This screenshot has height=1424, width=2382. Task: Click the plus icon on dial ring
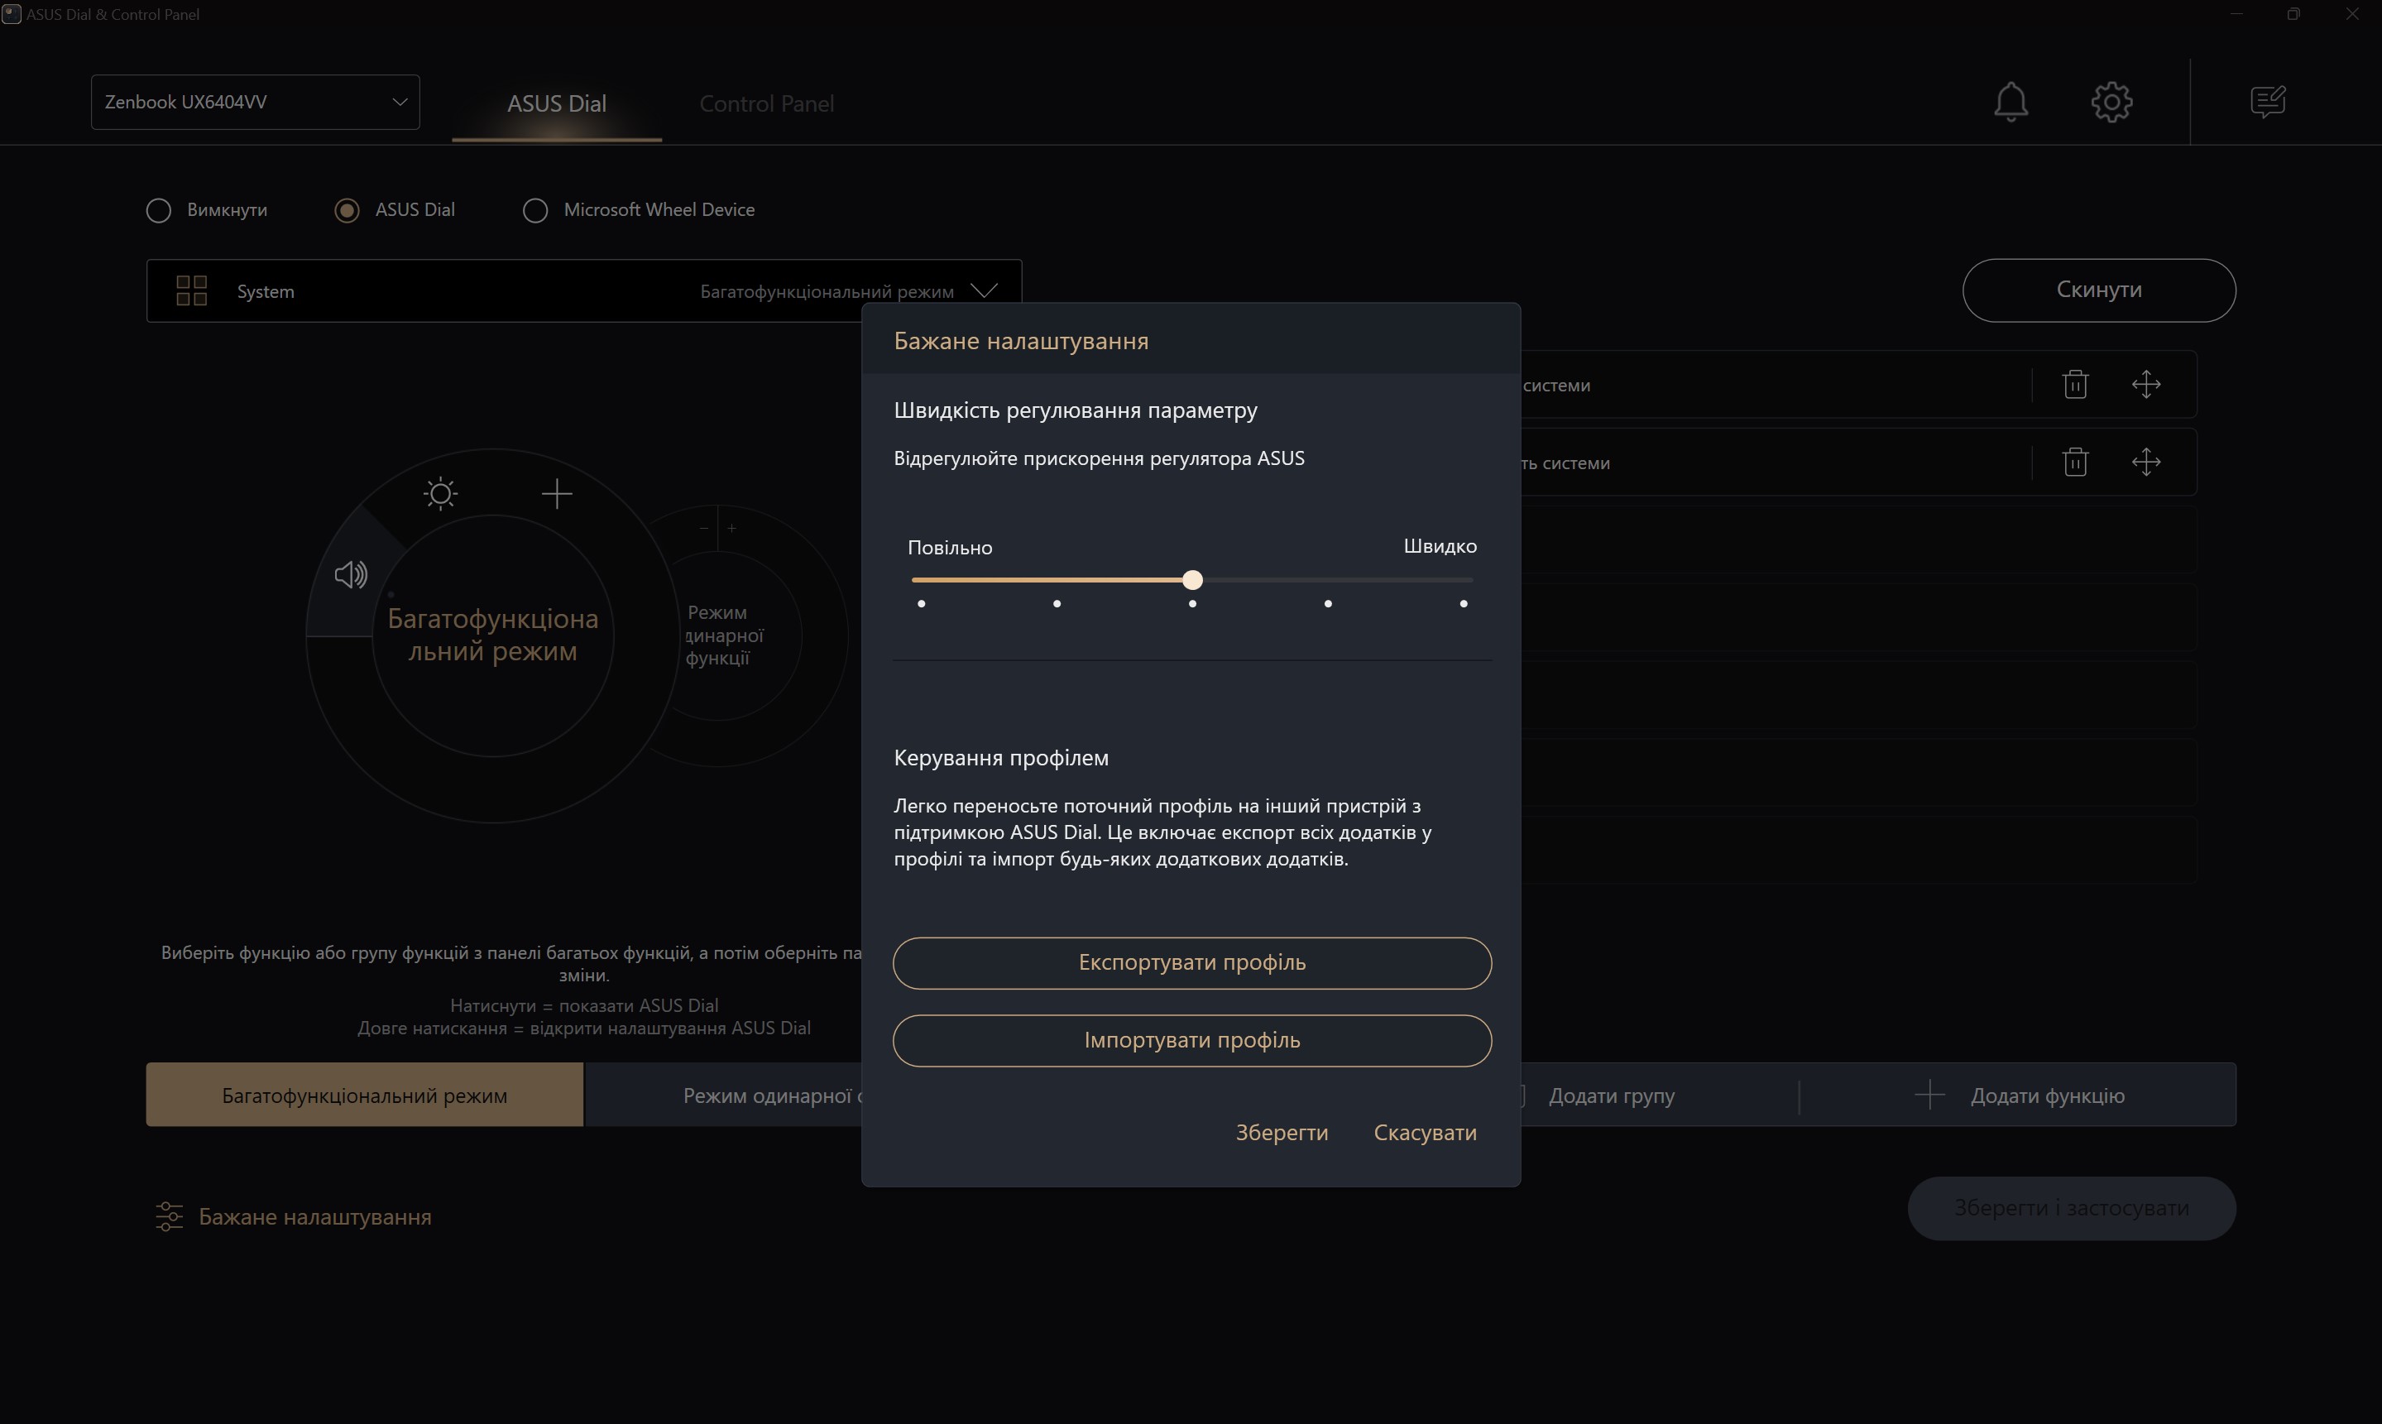point(557,494)
